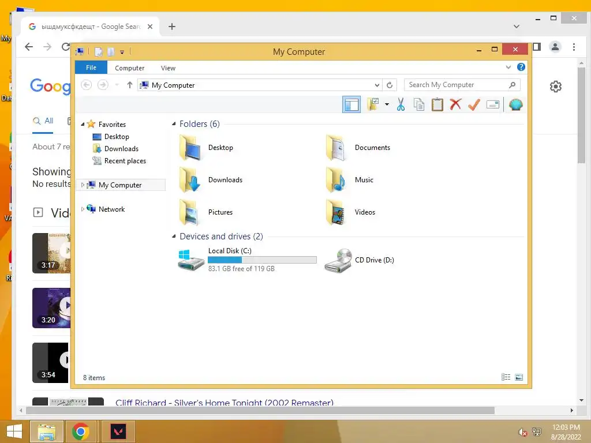Open the address bar history dropdown
Image resolution: width=591 pixels, height=443 pixels.
coord(377,85)
